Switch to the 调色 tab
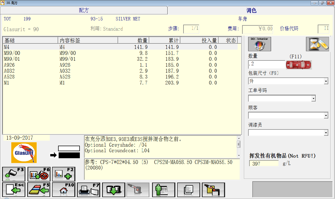The width and height of the screenshot is (335, 199). 251,10
